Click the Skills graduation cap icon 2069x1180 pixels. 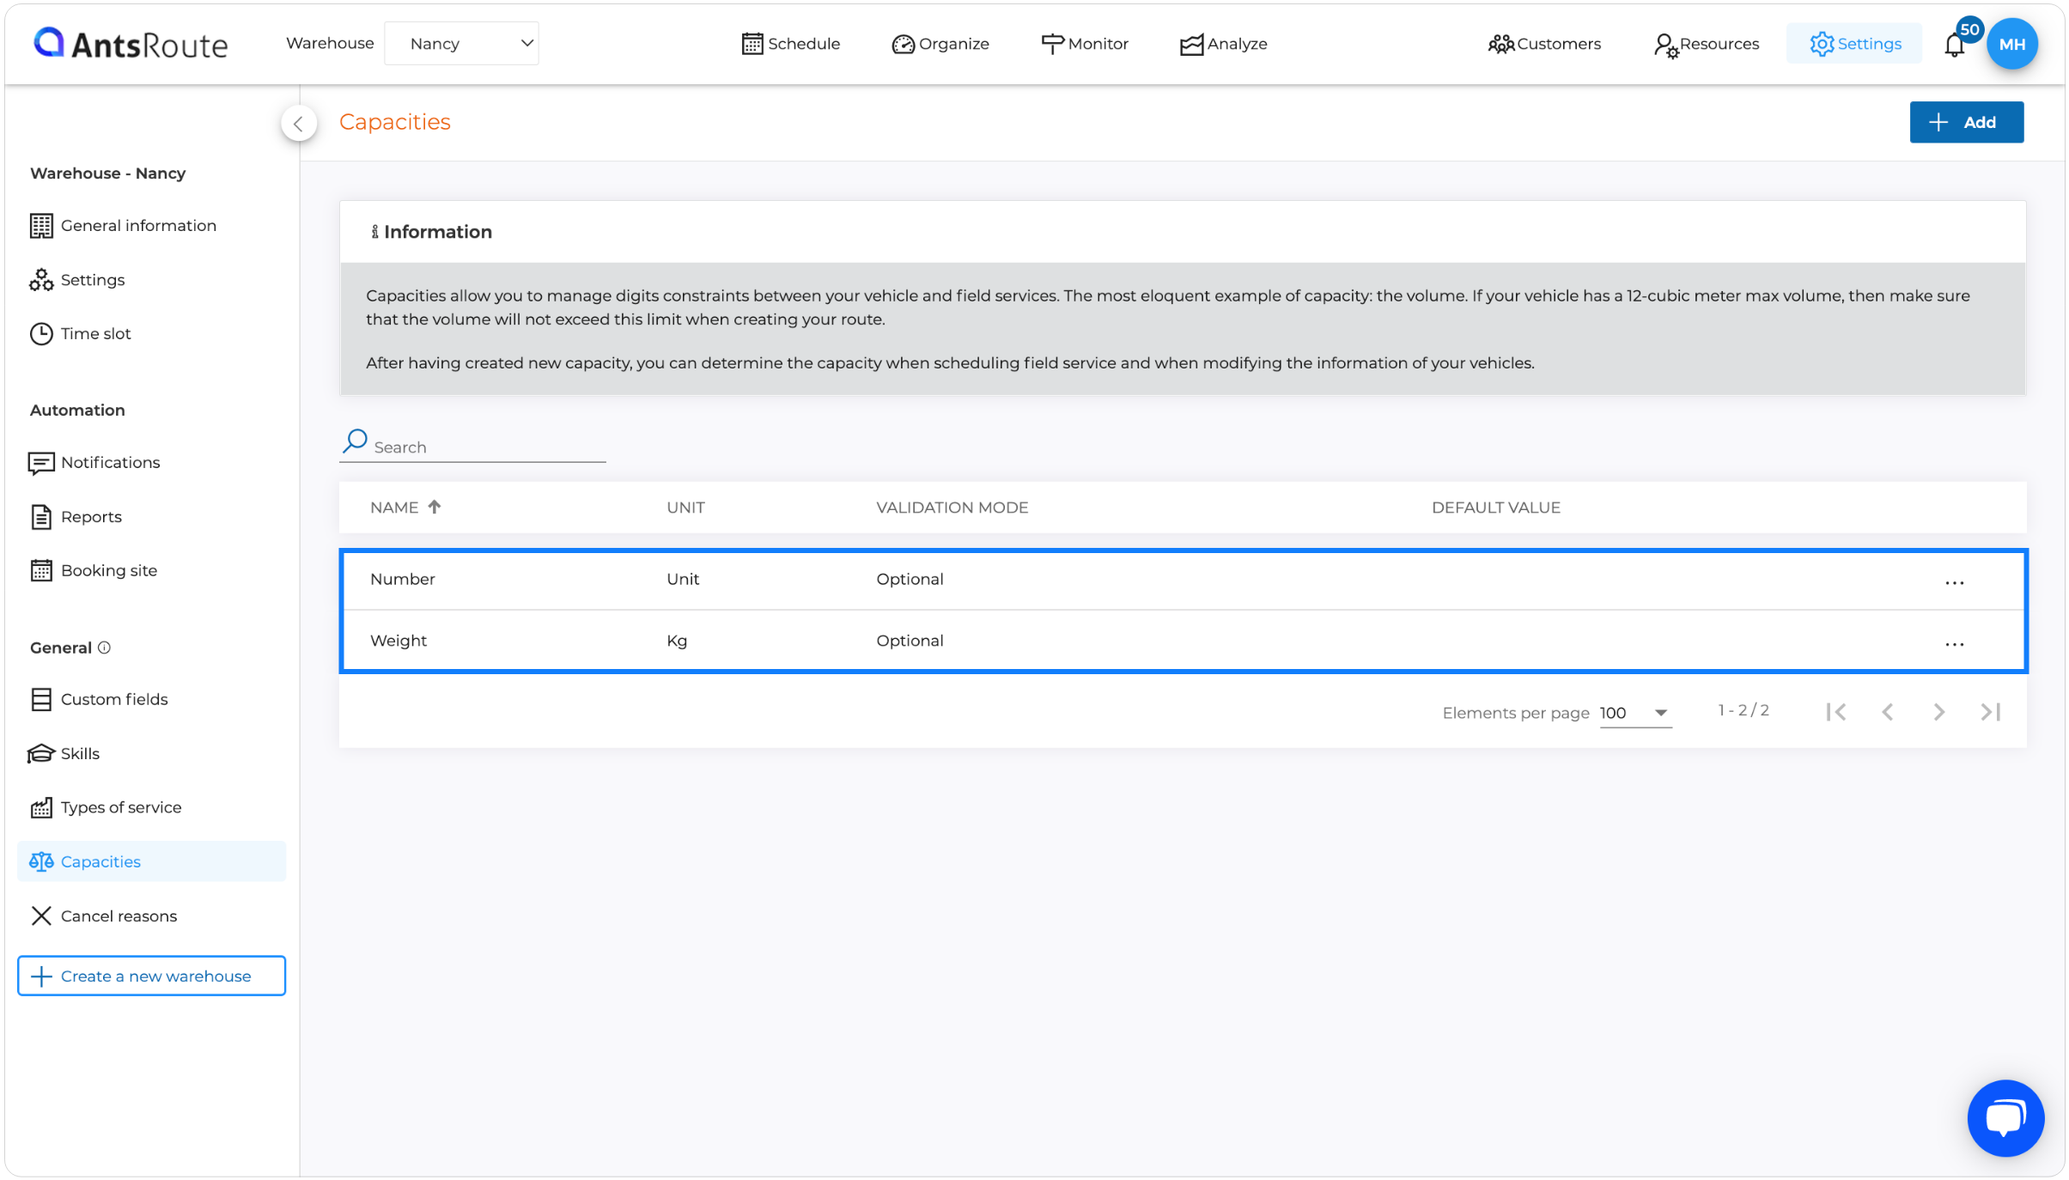pos(41,754)
